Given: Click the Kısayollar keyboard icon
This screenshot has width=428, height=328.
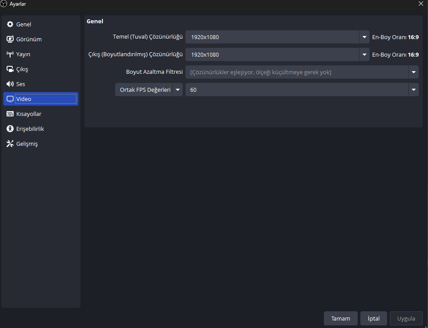Looking at the screenshot, I should 10,114.
